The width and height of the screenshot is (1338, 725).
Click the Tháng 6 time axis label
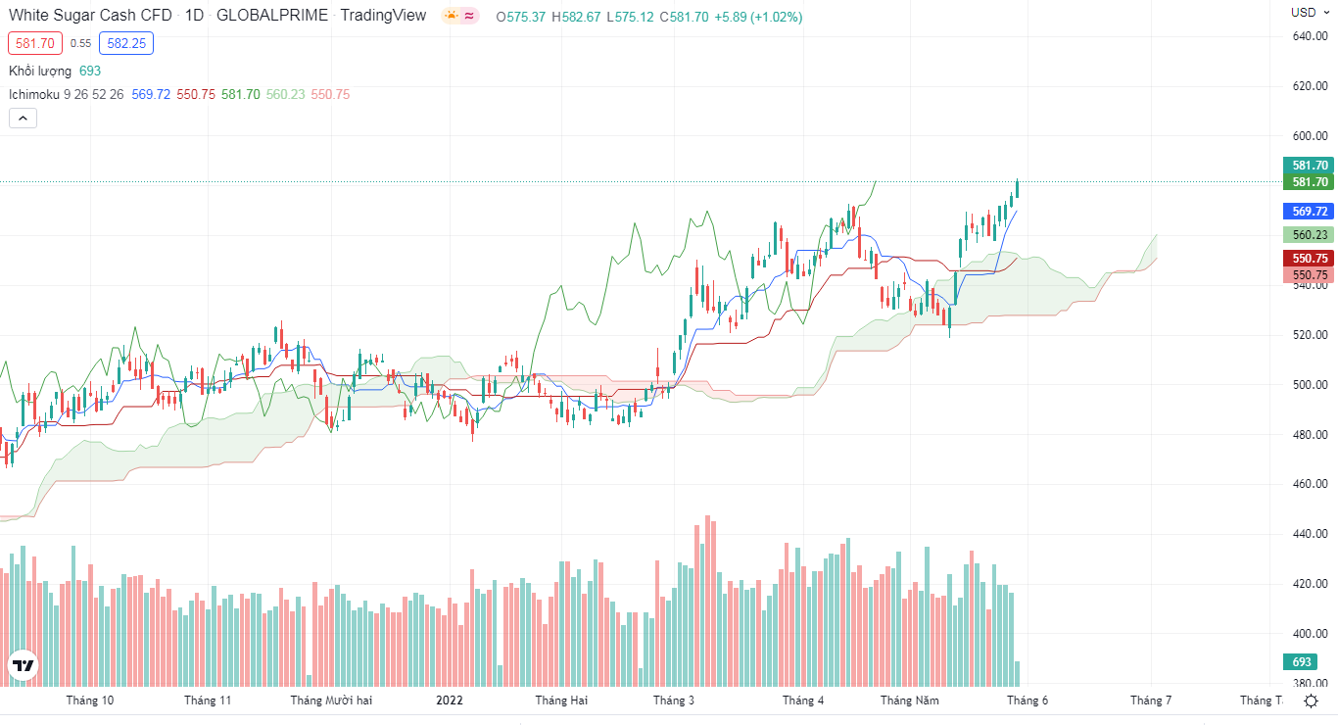(1027, 701)
